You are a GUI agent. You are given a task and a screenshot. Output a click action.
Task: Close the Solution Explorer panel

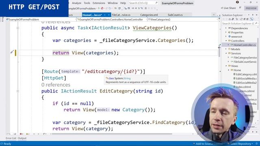[257, 15]
